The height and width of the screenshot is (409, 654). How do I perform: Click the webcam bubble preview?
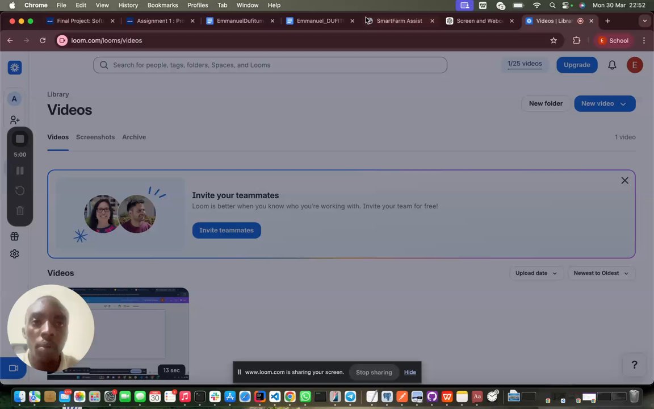click(51, 328)
